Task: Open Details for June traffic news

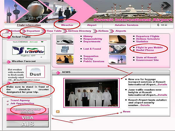Action: (162, 95)
